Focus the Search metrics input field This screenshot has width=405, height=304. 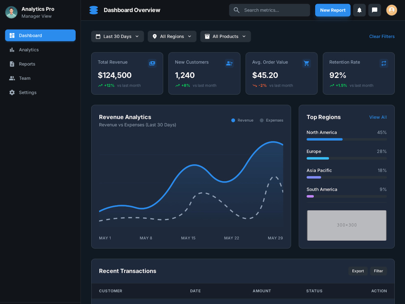[269, 10]
